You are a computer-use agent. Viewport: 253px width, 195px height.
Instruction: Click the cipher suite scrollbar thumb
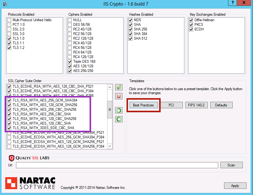[110, 109]
